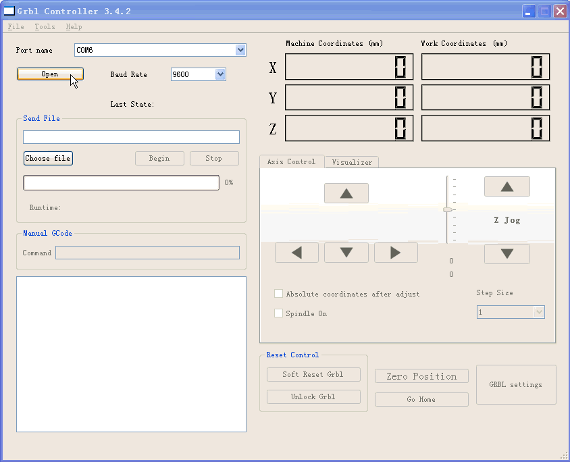Image resolution: width=570 pixels, height=462 pixels.
Task: Click the Open port button
Action: [x=50, y=74]
